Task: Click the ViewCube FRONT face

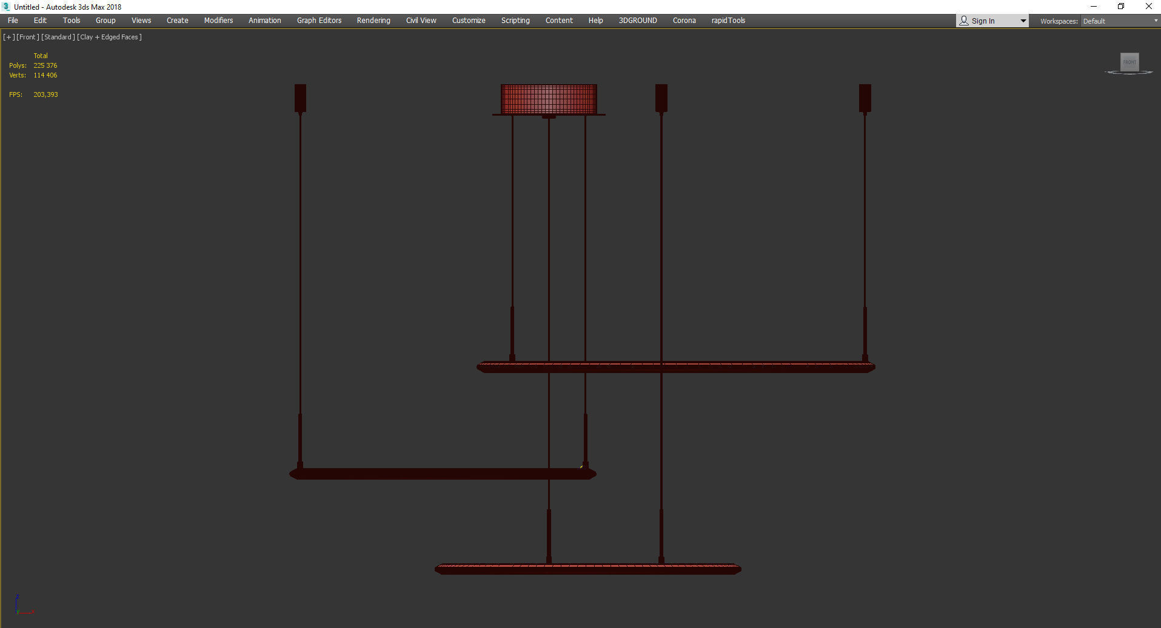Action: (x=1129, y=62)
